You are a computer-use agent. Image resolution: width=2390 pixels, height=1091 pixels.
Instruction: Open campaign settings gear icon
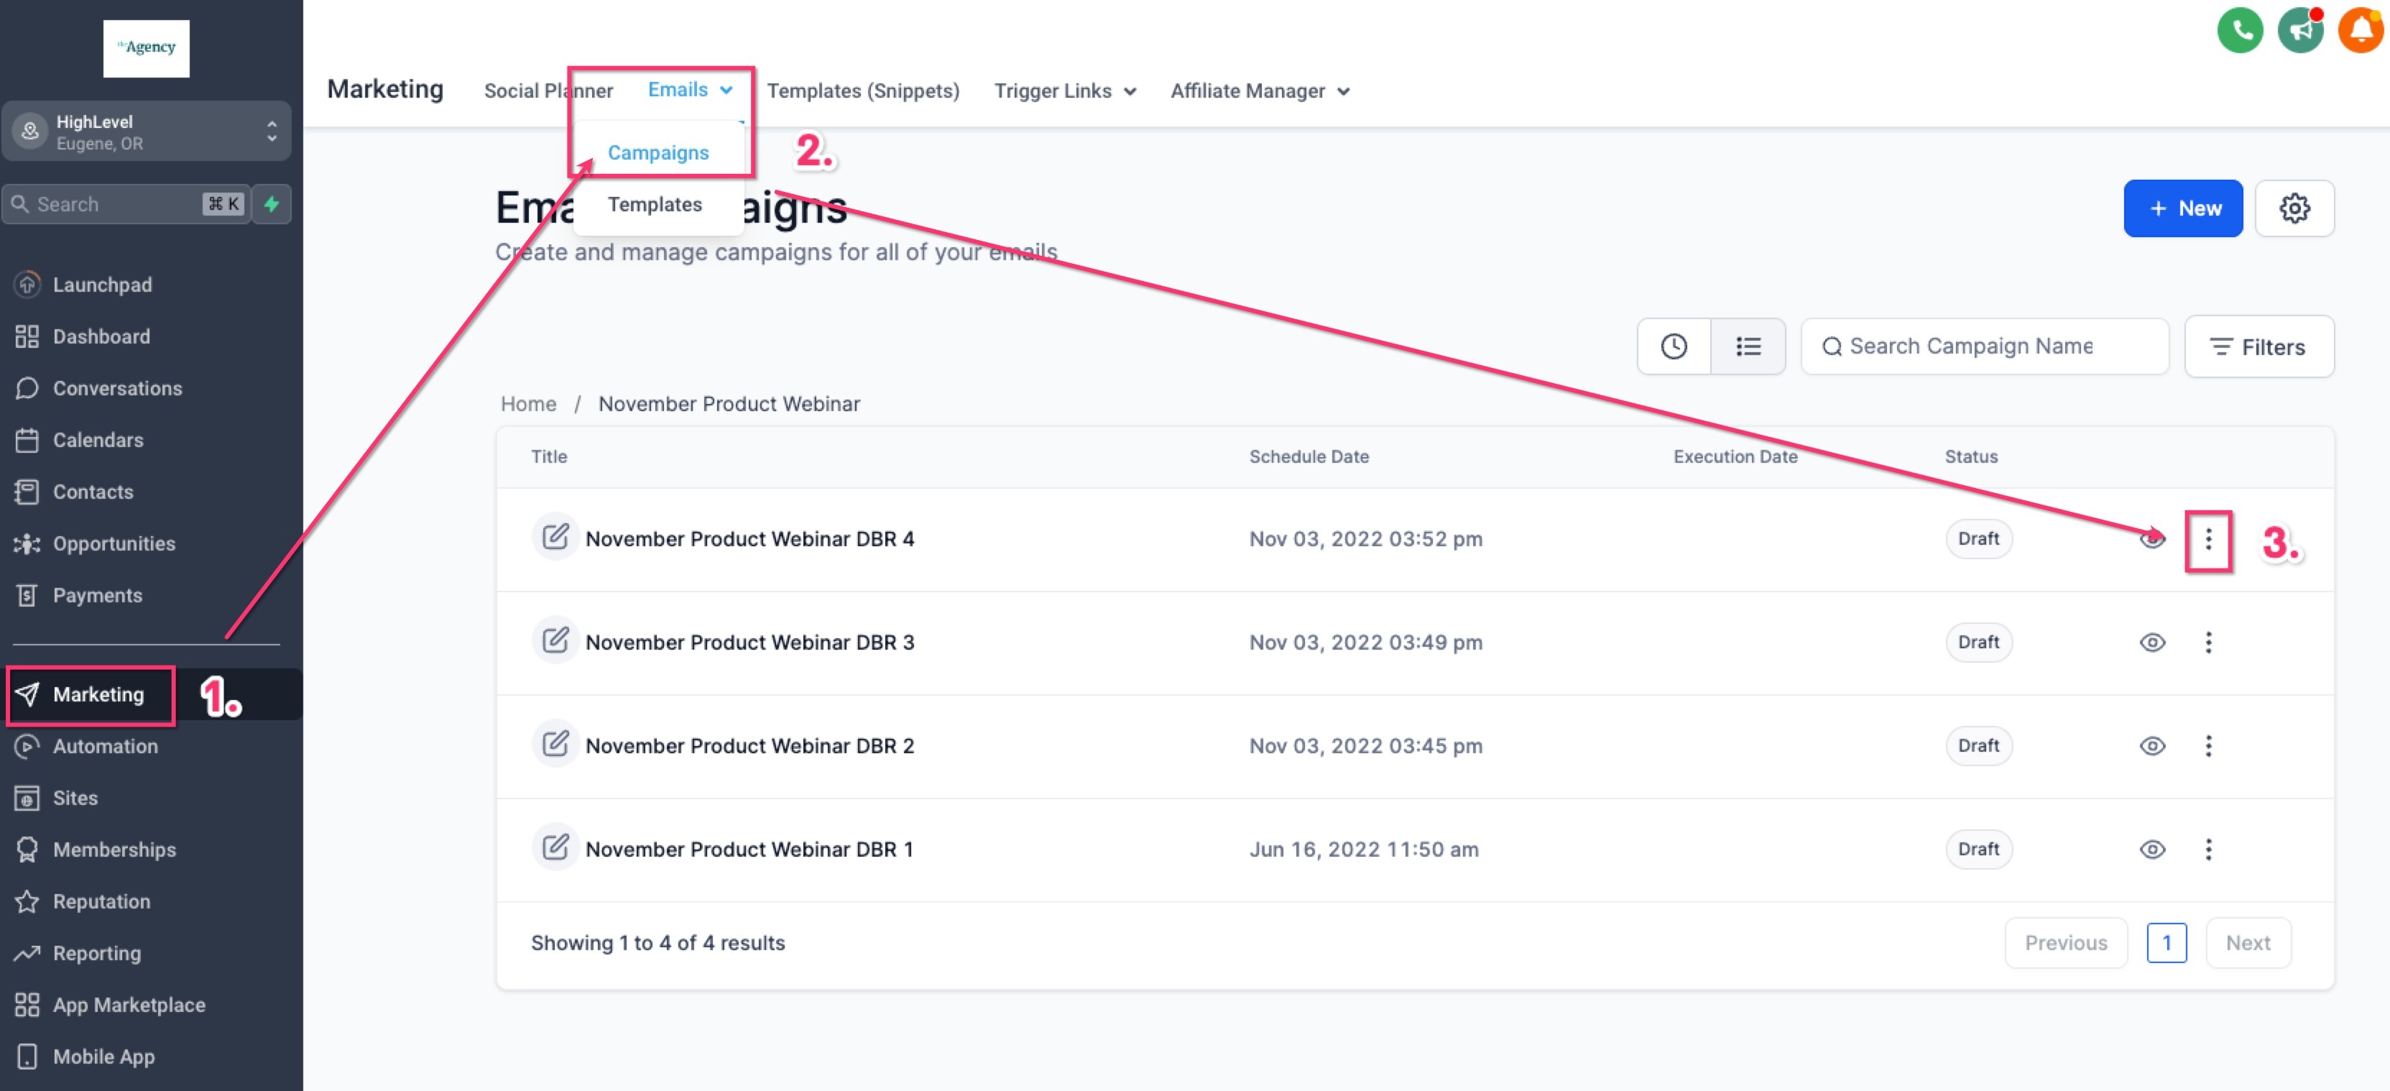click(2294, 208)
